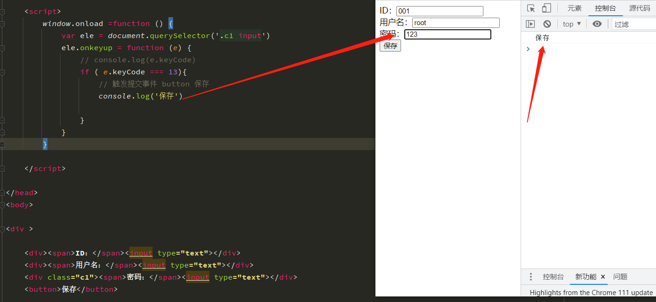
Task: Switch to the 控制台 tab at the top
Action: point(605,8)
